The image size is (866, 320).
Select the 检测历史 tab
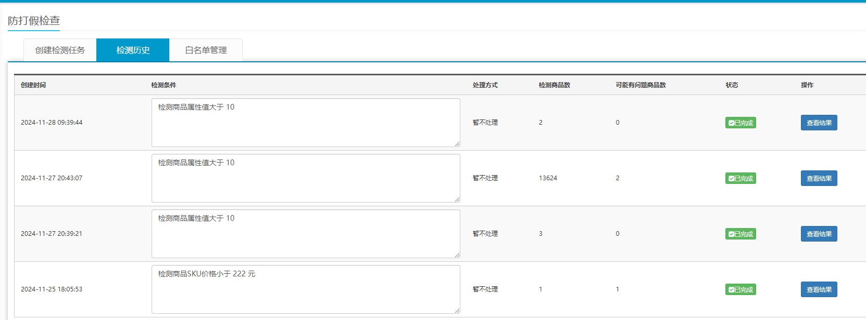click(133, 50)
